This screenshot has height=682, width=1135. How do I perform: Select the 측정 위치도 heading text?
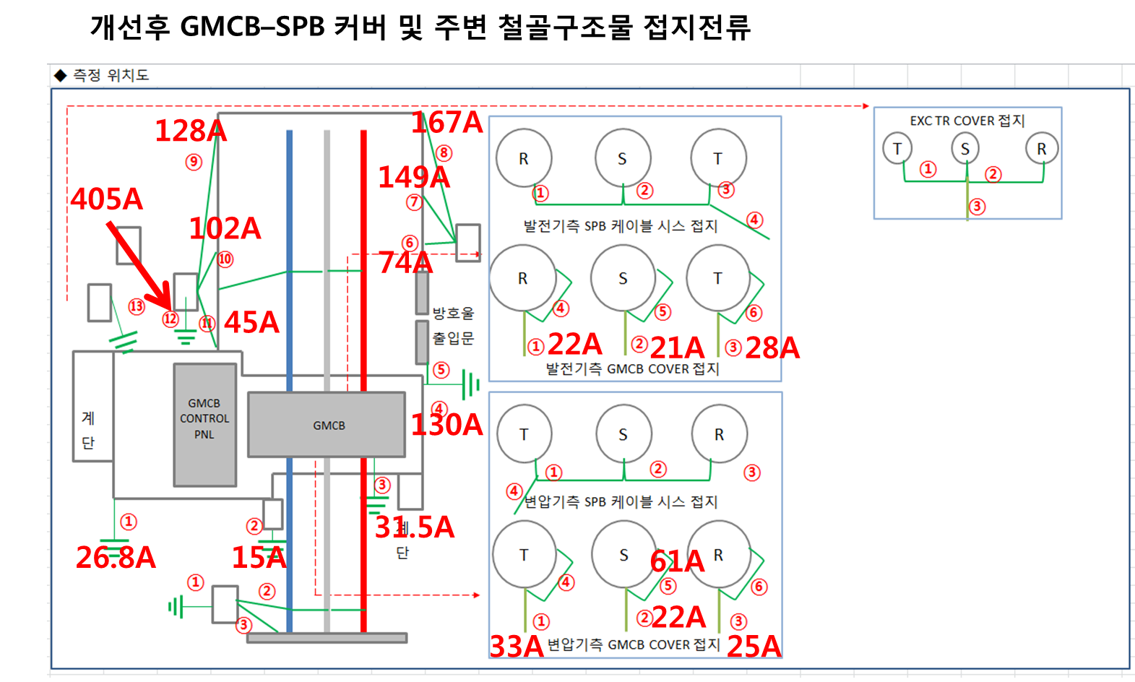coord(111,75)
